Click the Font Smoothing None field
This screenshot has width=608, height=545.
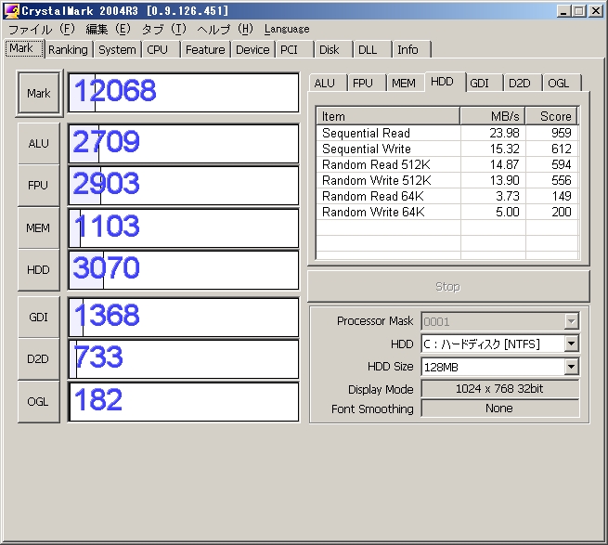[x=499, y=409]
